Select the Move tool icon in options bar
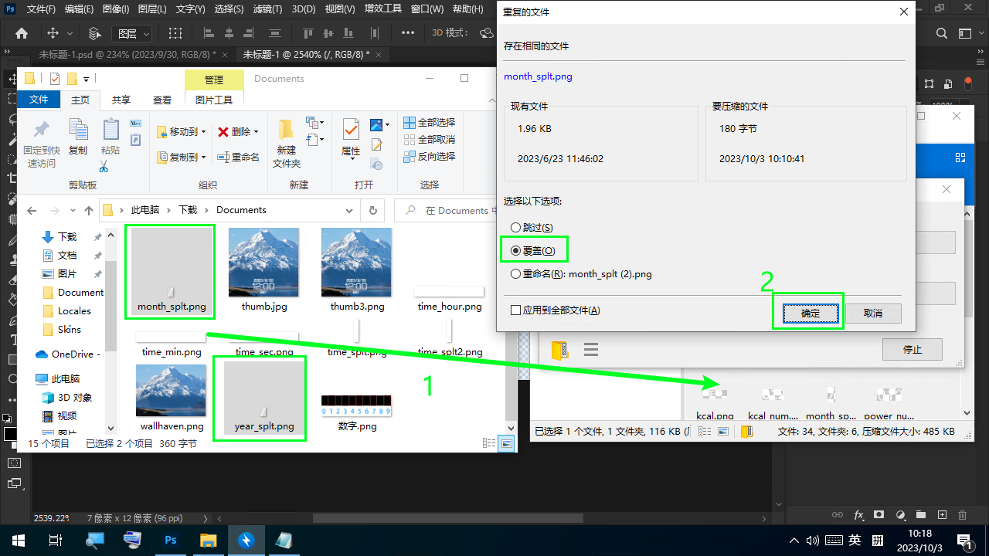Screen dimensions: 989x556 pyautogui.click(x=53, y=33)
